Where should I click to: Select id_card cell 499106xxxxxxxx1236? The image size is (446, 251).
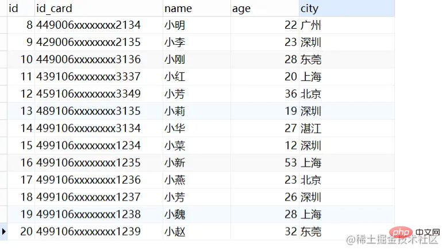[x=99, y=180]
